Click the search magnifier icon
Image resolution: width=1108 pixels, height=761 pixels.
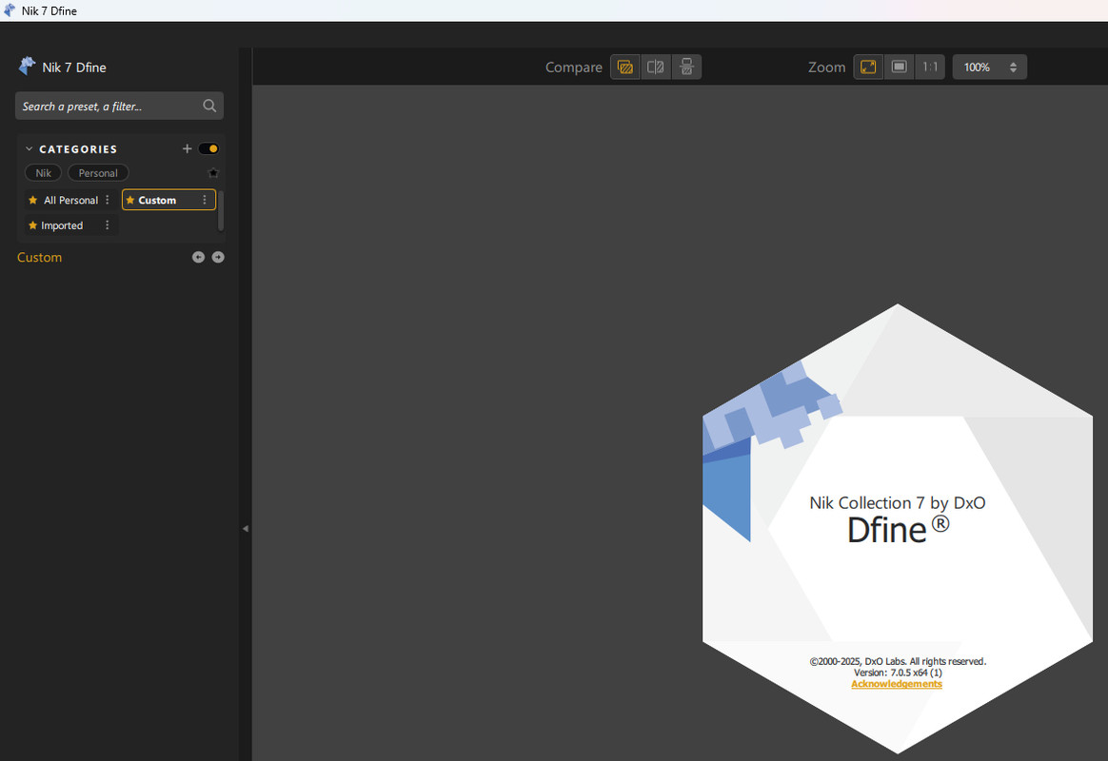209,106
